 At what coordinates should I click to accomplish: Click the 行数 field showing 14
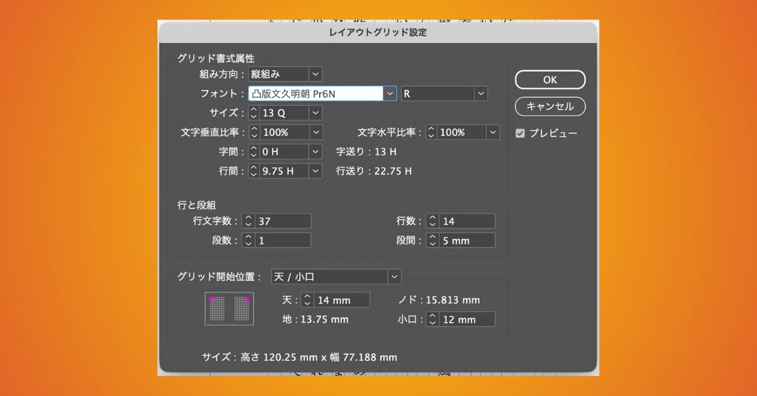pos(467,221)
